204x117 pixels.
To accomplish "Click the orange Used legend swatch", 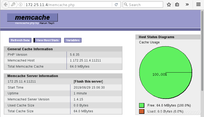I will coord(142,111).
